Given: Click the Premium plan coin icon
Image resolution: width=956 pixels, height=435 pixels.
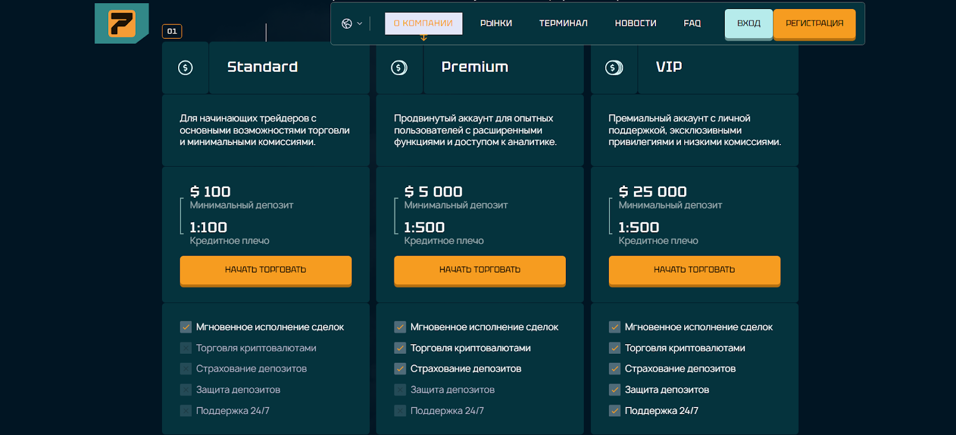Looking at the screenshot, I should click(x=399, y=68).
